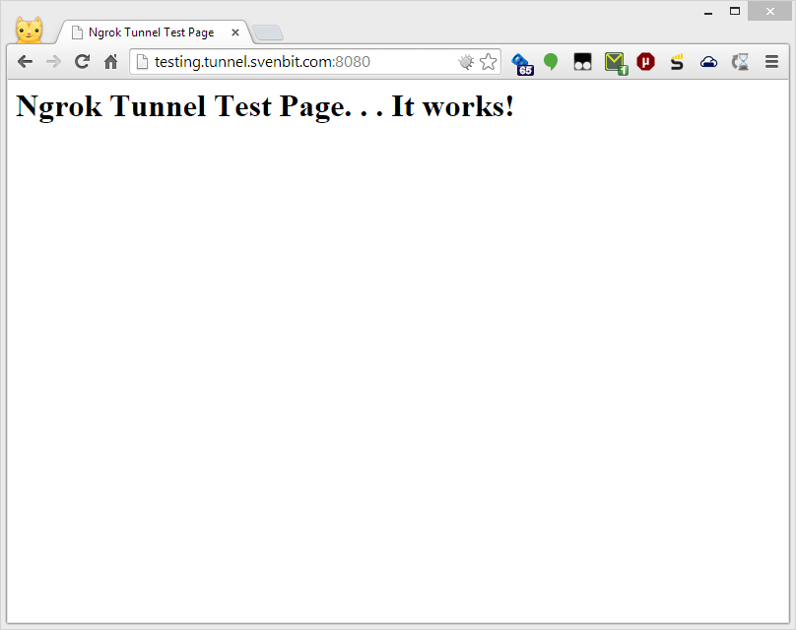The width and height of the screenshot is (796, 630).
Task: Click the page icon in address bar
Action: pyautogui.click(x=143, y=62)
